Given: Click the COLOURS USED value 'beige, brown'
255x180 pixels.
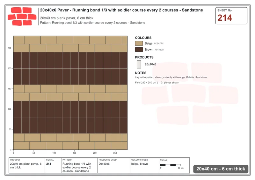Looking at the screenshot, I should tap(139, 164).
